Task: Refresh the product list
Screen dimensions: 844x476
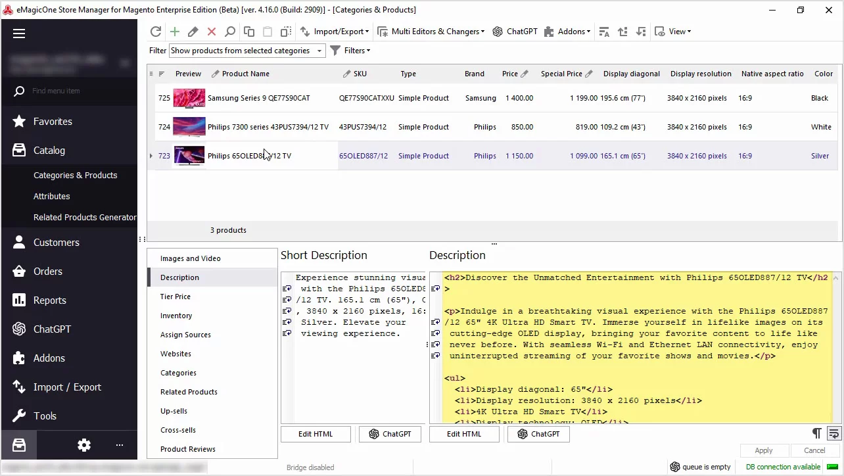Action: [x=156, y=32]
